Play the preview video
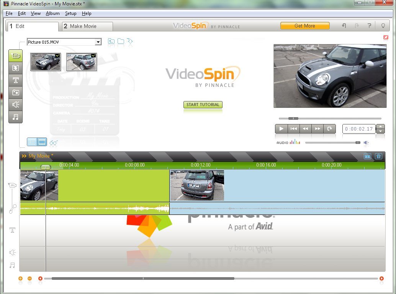Screen dimensions: 396x294 tap(281, 129)
